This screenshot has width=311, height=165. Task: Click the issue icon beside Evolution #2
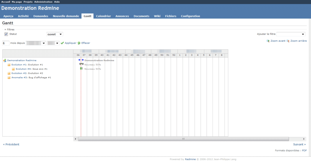tap(9, 73)
